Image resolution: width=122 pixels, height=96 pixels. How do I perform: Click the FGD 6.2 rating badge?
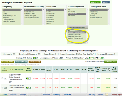point(29,88)
